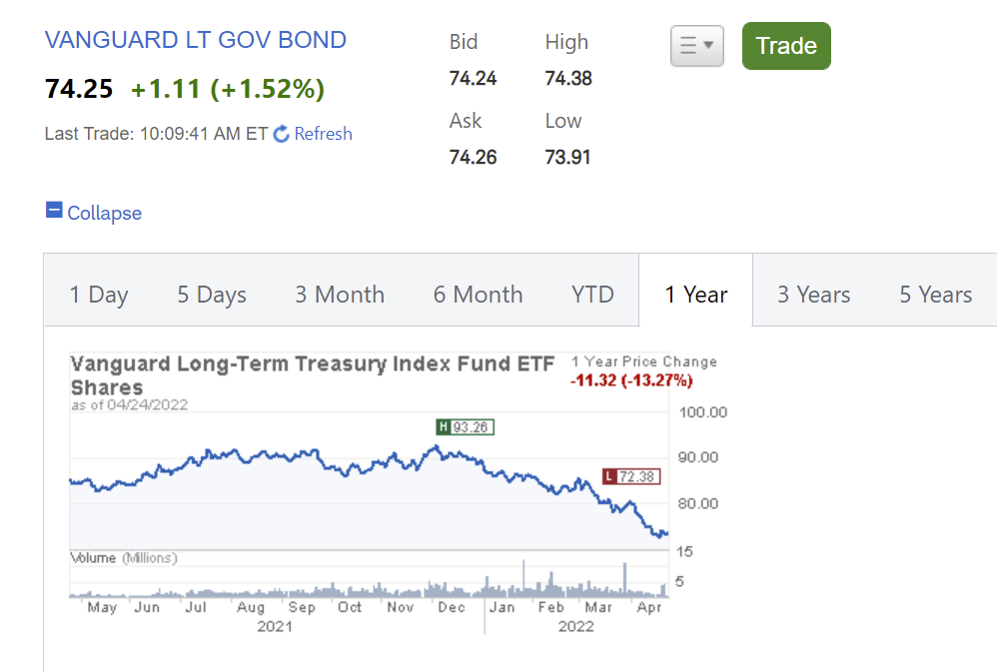The height and width of the screenshot is (672, 997).
Task: Collapse the chart section via Collapse text
Action: click(x=104, y=213)
